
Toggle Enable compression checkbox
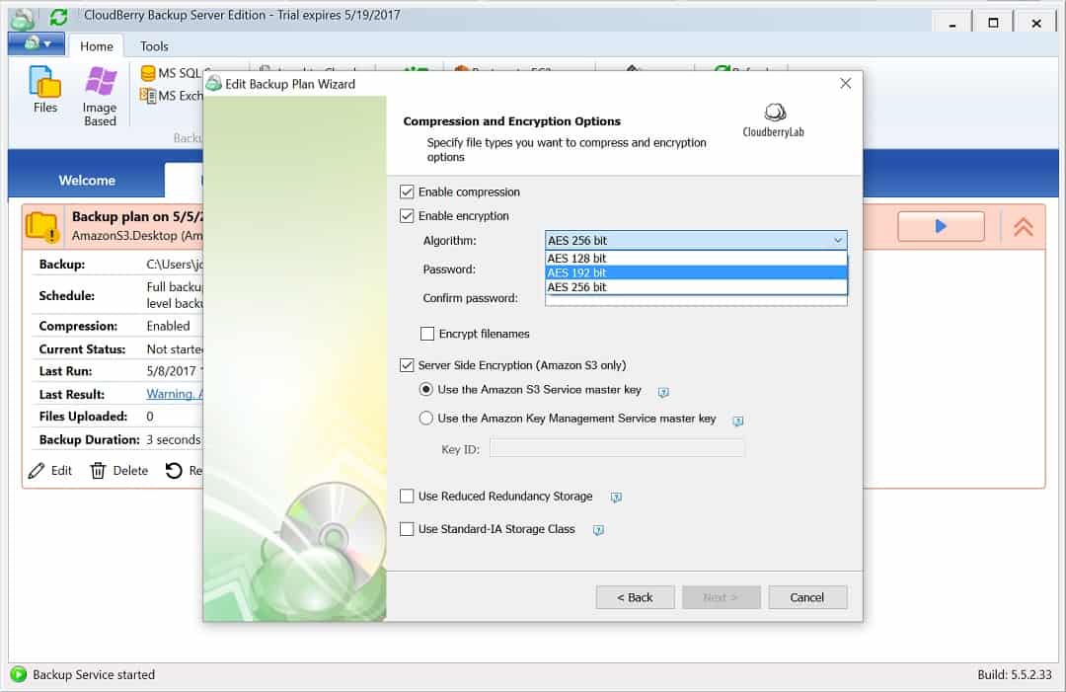[x=407, y=192]
